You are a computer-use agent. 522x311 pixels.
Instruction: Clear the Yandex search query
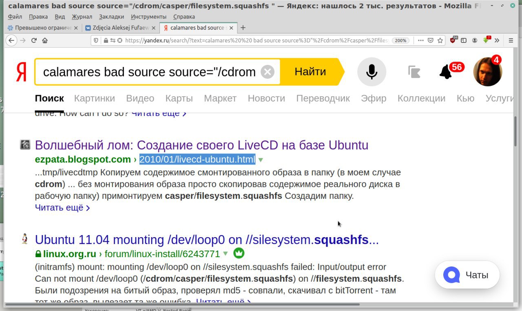[x=267, y=72]
